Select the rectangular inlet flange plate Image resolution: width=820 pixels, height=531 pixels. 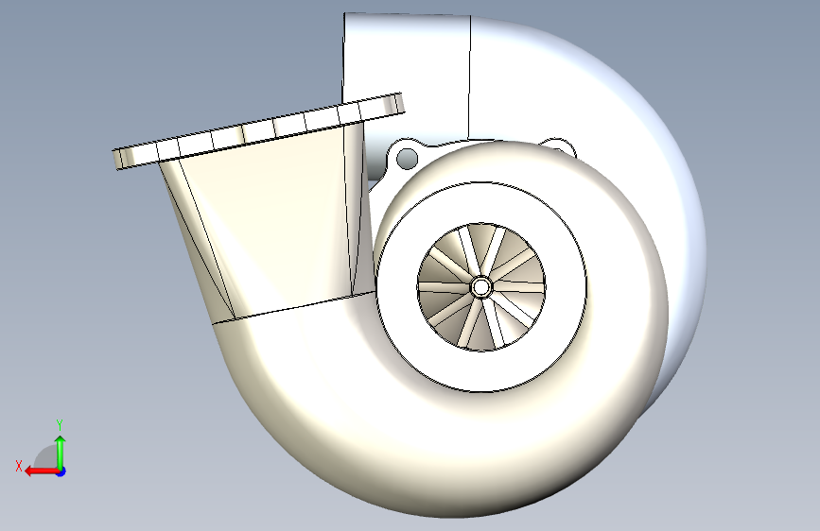coord(259,130)
